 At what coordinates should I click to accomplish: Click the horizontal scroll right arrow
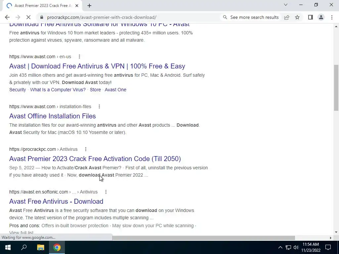pos(330,238)
